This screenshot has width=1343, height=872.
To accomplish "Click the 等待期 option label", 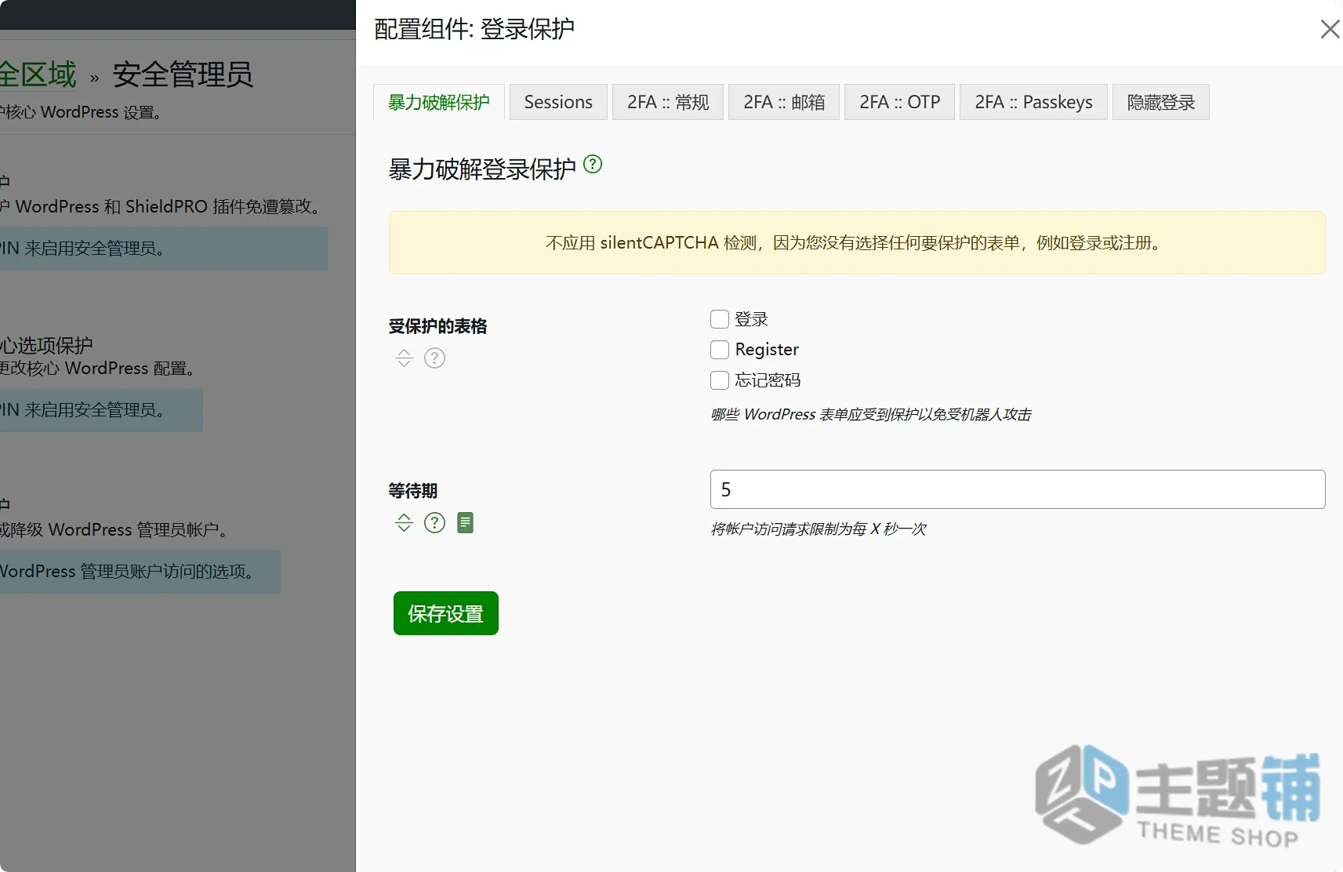I will point(413,491).
